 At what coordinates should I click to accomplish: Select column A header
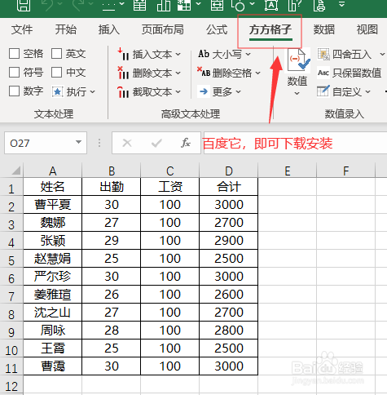[x=53, y=171]
